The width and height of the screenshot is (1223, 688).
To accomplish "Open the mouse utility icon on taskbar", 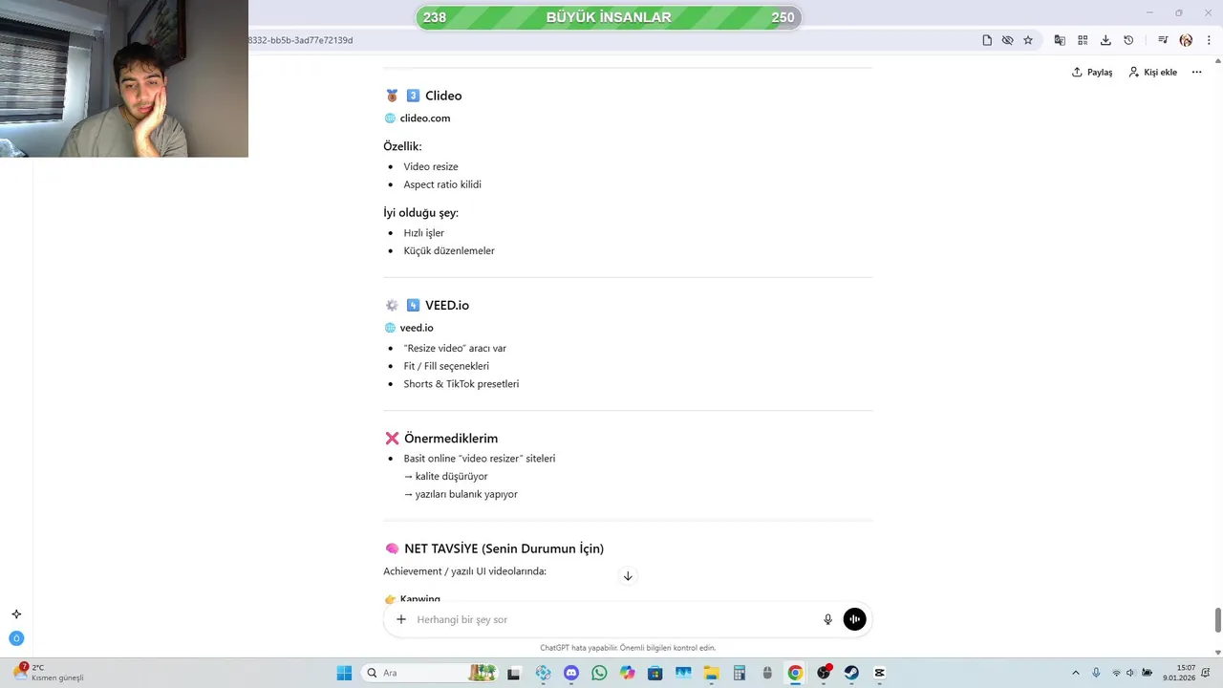I will click(x=767, y=673).
